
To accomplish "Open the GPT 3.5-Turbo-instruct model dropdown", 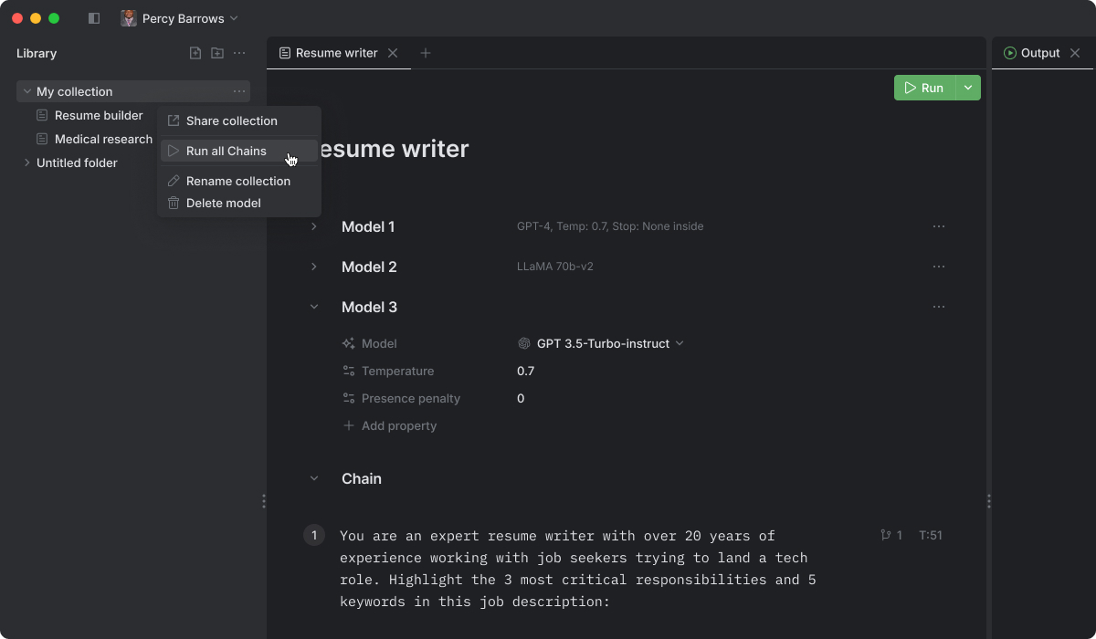I will point(603,343).
